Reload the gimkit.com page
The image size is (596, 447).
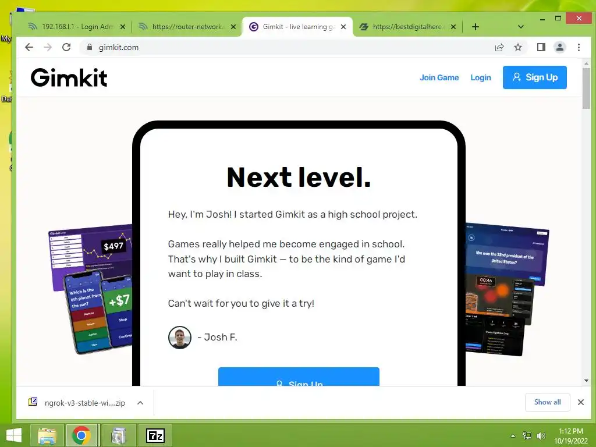click(x=66, y=47)
